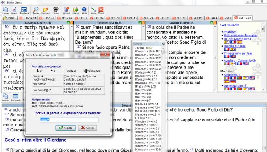Click Spanish flag under Catena aurea

point(239,42)
